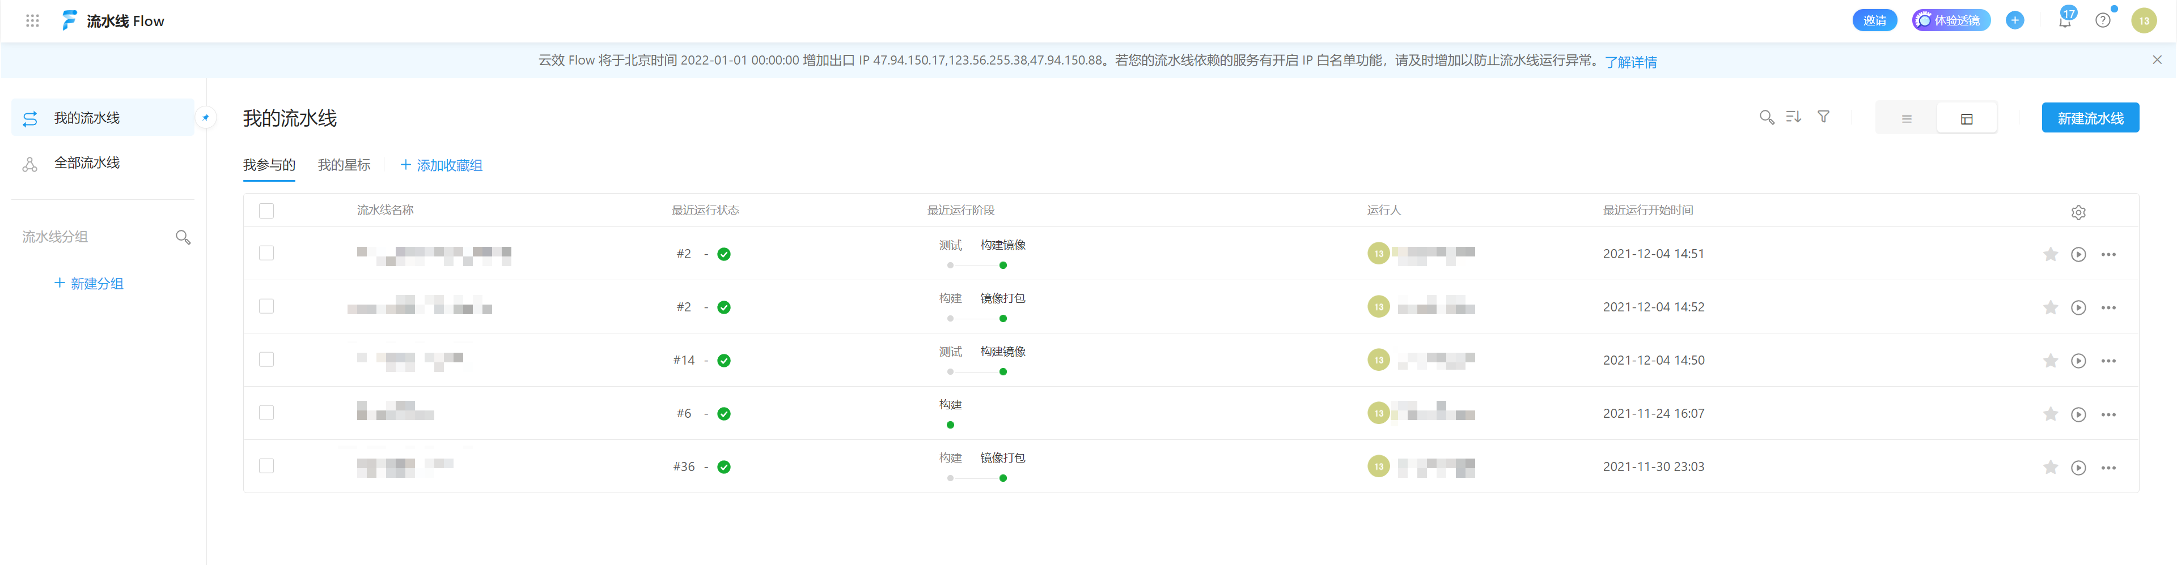Screen dimensions: 2177x565
Task: Select the checkbox for pipeline #36 row
Action: pos(266,466)
